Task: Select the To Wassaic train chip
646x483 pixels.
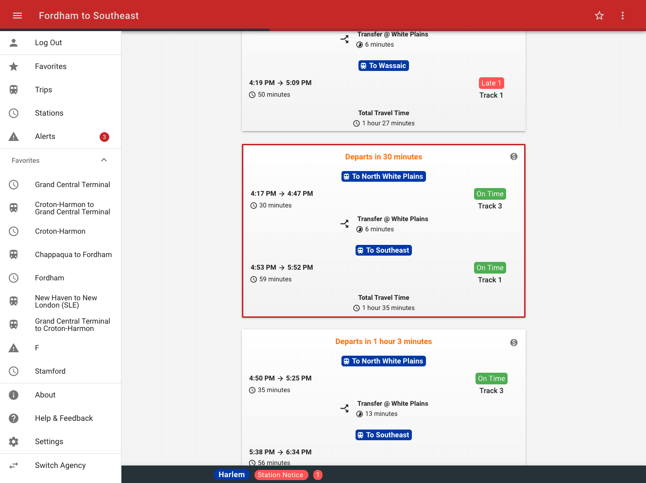Action: [x=383, y=66]
